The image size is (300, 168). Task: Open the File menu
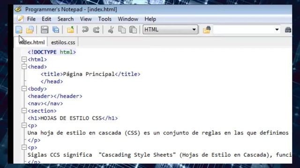[x=31, y=19]
